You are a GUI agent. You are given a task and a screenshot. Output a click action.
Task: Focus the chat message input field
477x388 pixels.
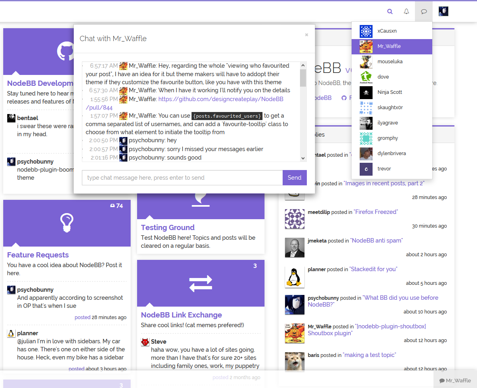point(182,178)
